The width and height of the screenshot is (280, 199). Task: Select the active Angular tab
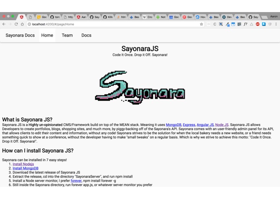pyautogui.click(x=22, y=17)
